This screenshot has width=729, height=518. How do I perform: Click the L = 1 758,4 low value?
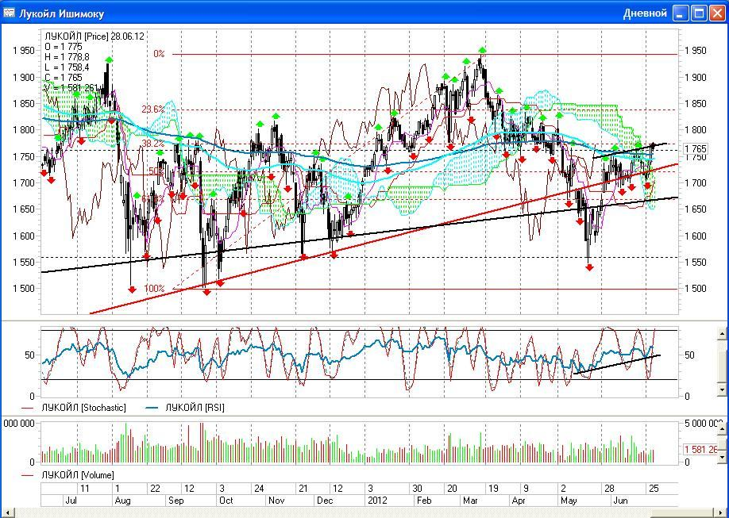tap(67, 67)
